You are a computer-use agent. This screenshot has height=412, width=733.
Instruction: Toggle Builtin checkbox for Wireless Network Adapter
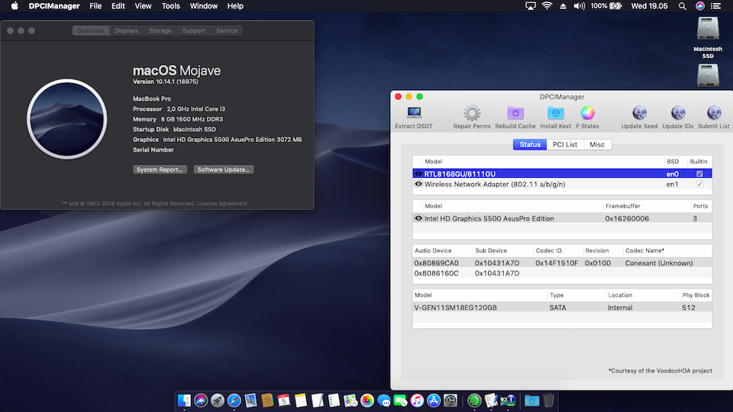pos(699,184)
